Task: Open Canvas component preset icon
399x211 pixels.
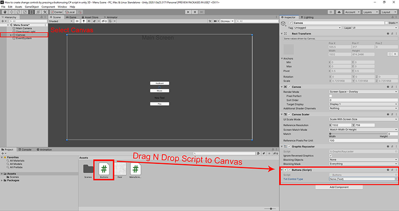Action: point(392,87)
